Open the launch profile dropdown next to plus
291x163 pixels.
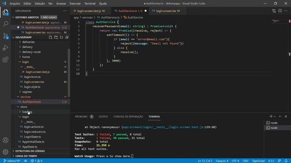275,116
